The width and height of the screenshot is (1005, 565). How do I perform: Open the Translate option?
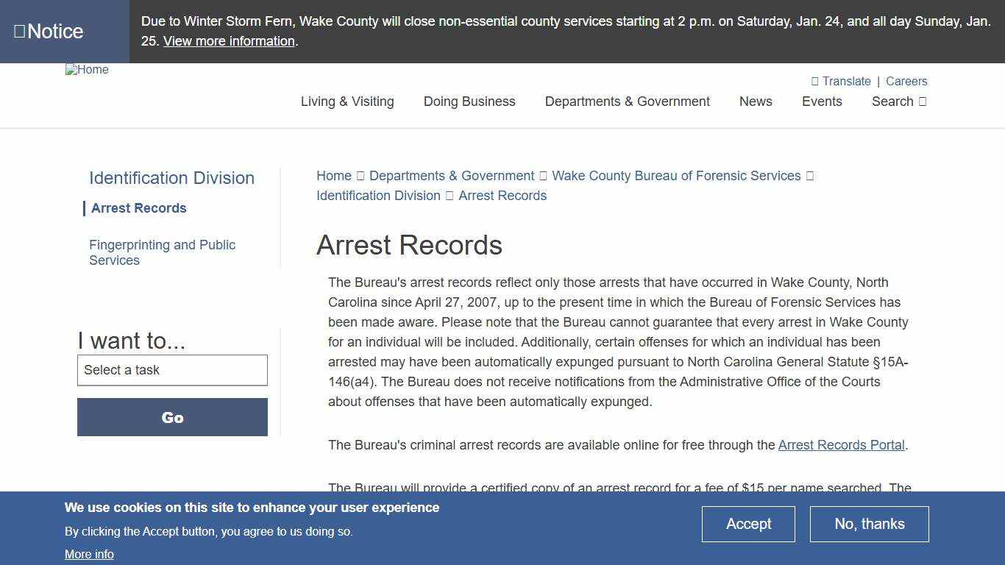(x=841, y=81)
